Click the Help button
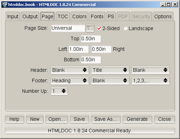180x139 pixels. [x=14, y=119]
